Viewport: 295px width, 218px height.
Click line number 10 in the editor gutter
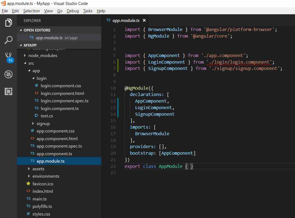click(113, 88)
